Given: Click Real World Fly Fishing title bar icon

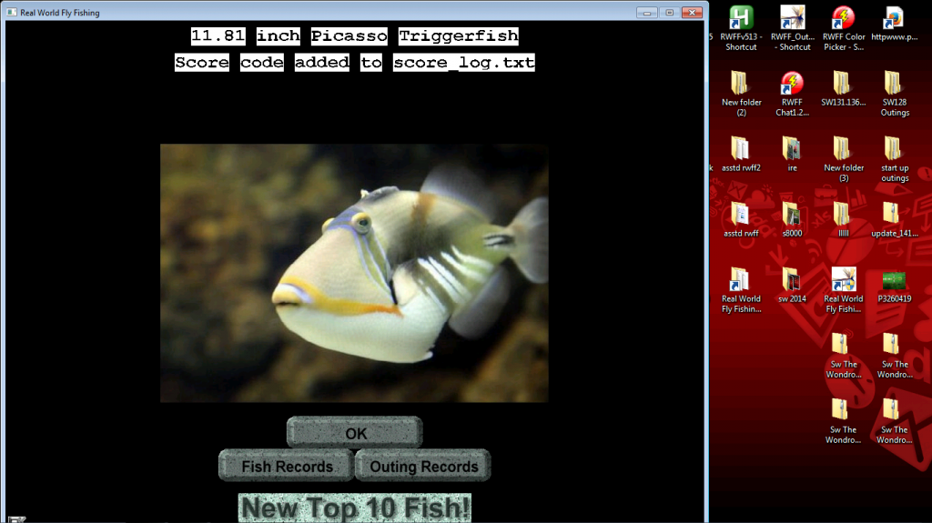Looking at the screenshot, I should click(11, 12).
